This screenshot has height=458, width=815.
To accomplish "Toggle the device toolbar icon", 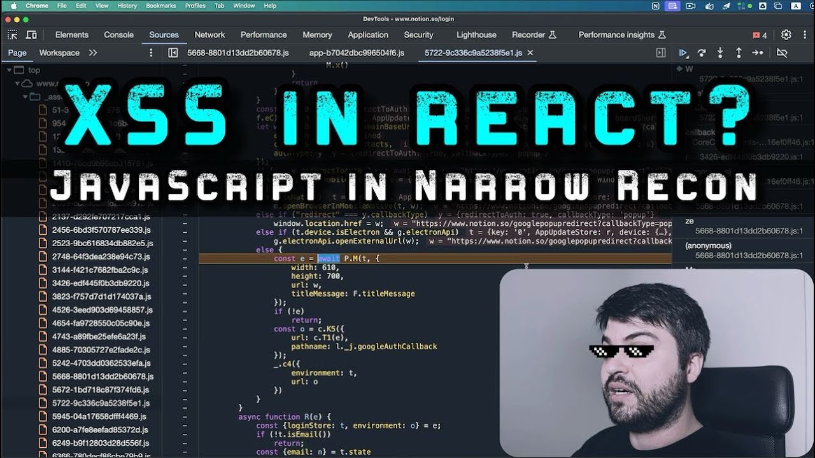I will (x=31, y=35).
